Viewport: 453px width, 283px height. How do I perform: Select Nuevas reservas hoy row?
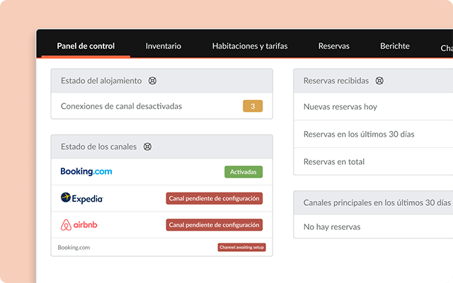tap(340, 107)
